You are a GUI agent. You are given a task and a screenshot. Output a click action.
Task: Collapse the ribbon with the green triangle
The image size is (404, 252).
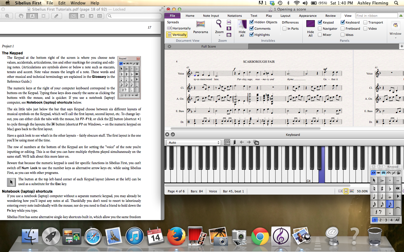coord(401,16)
